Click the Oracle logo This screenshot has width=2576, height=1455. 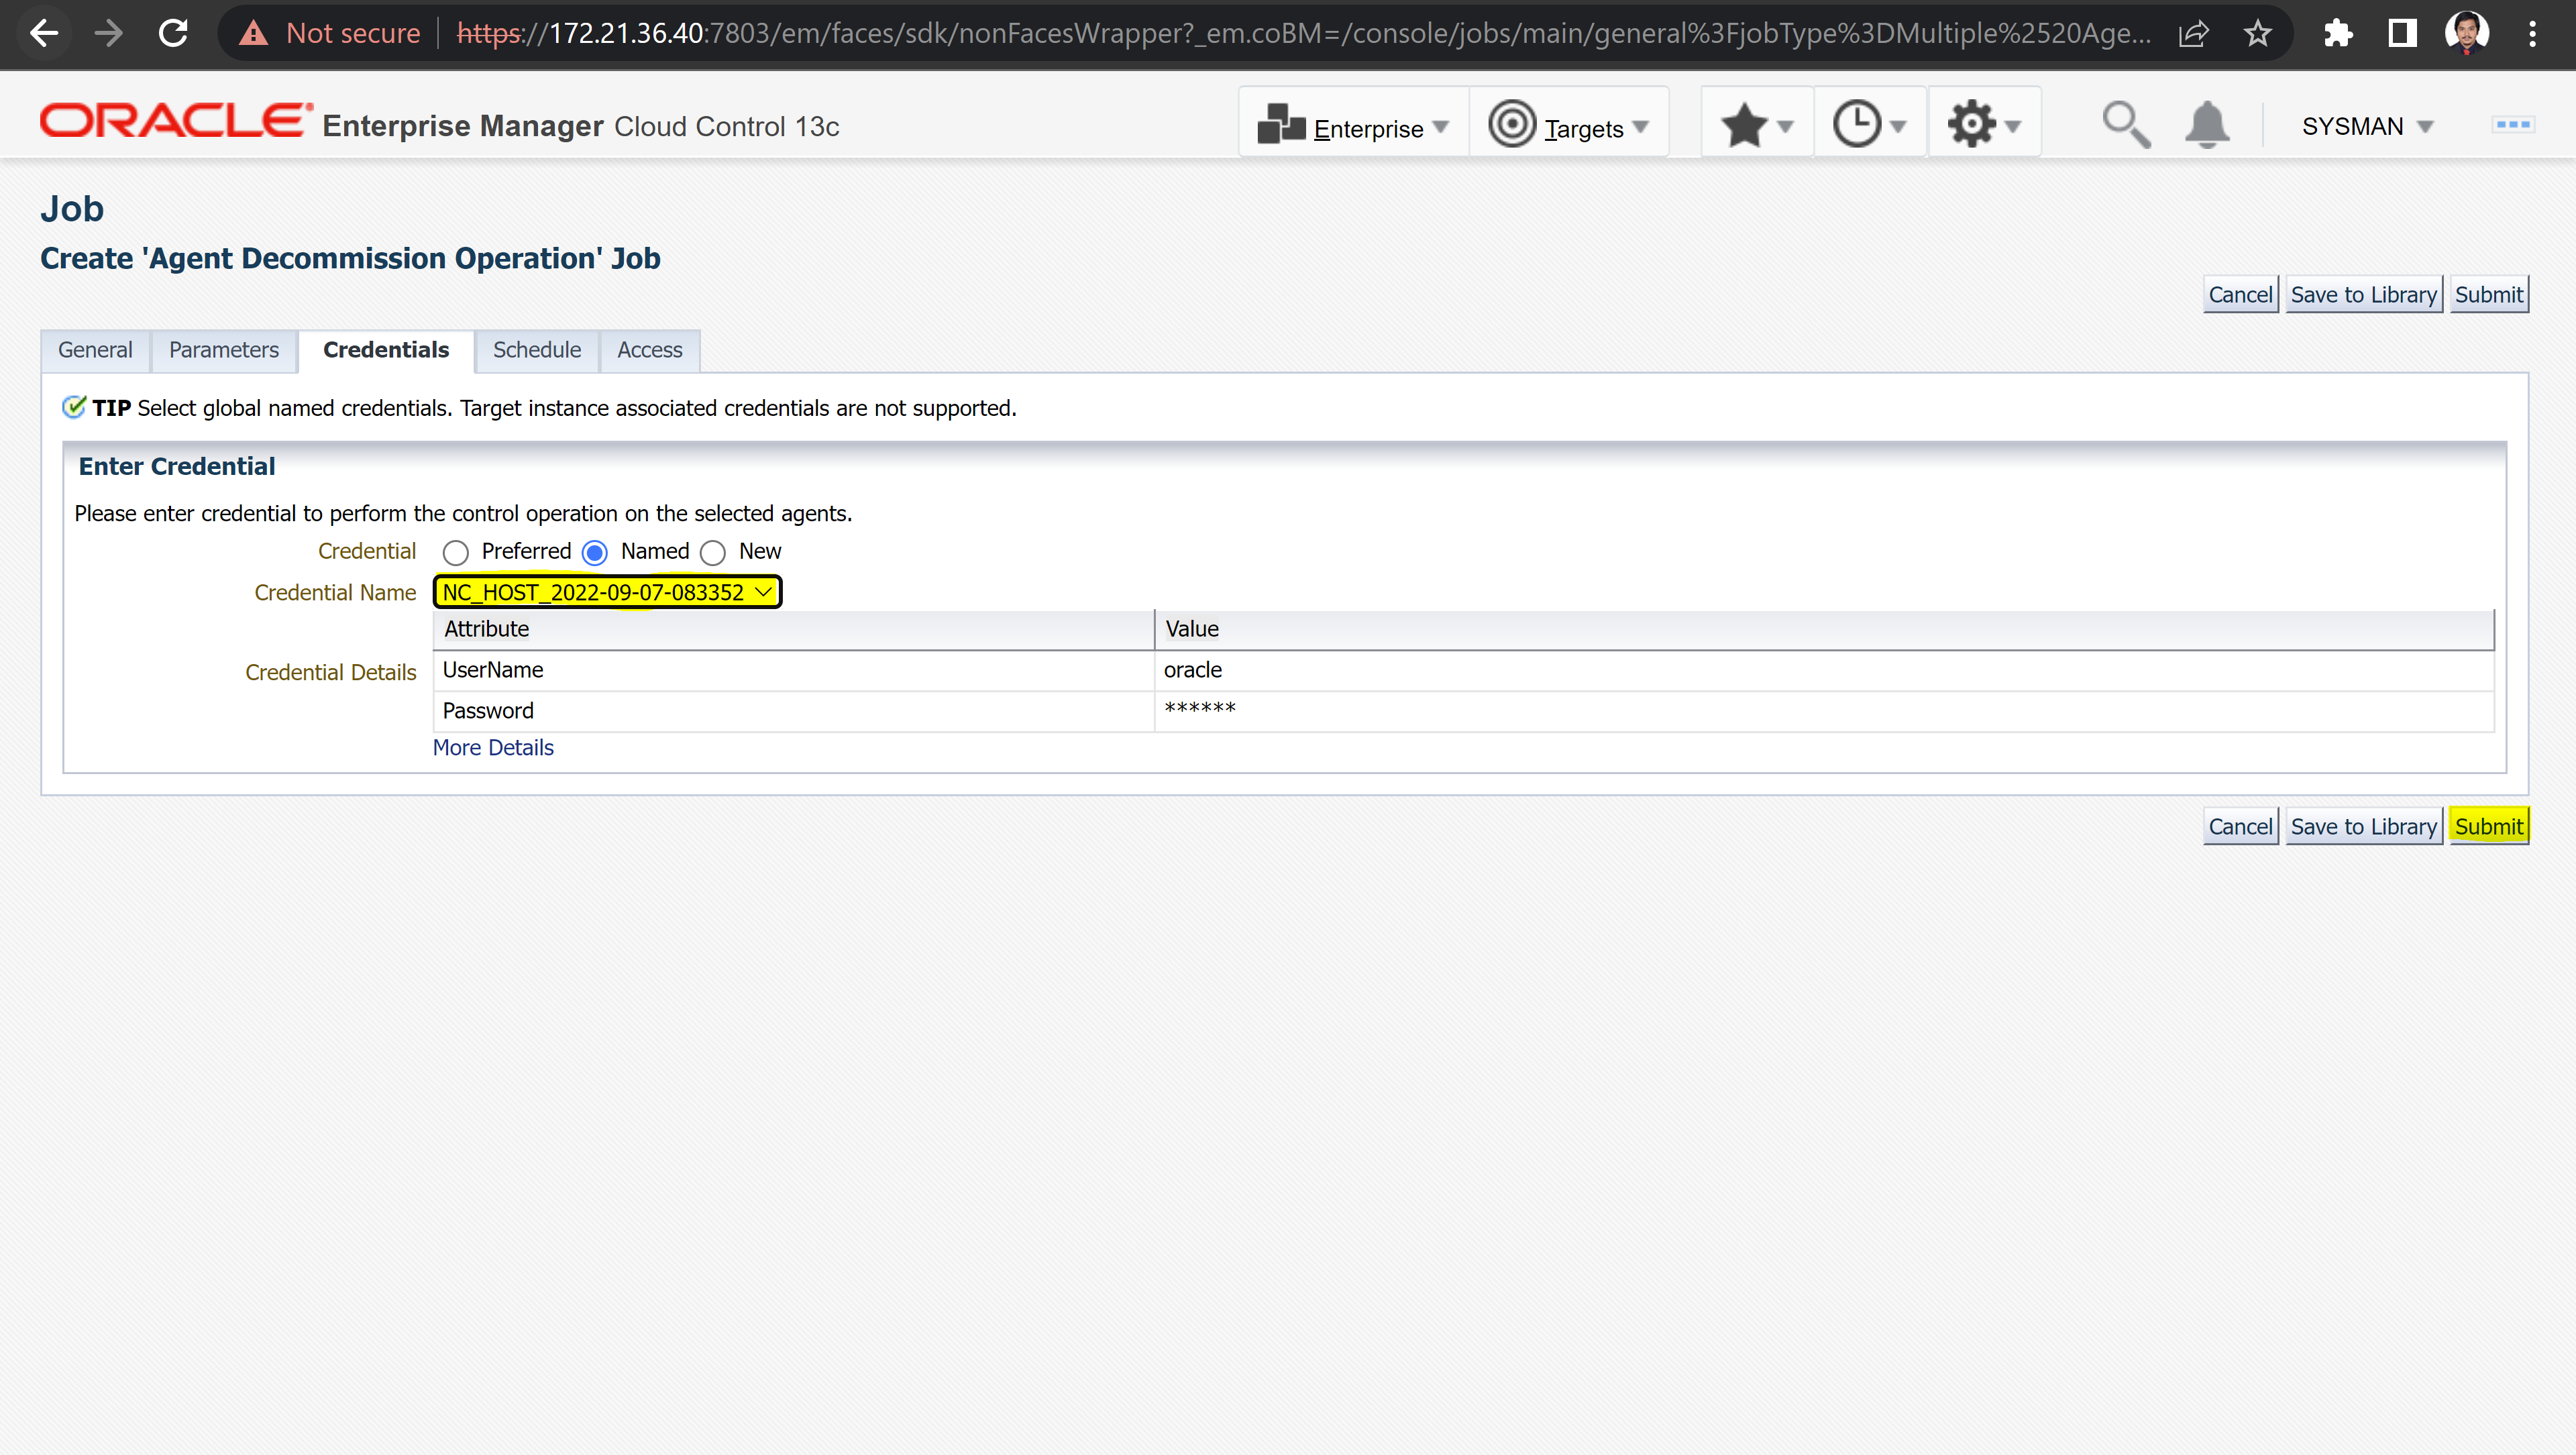[x=176, y=121]
